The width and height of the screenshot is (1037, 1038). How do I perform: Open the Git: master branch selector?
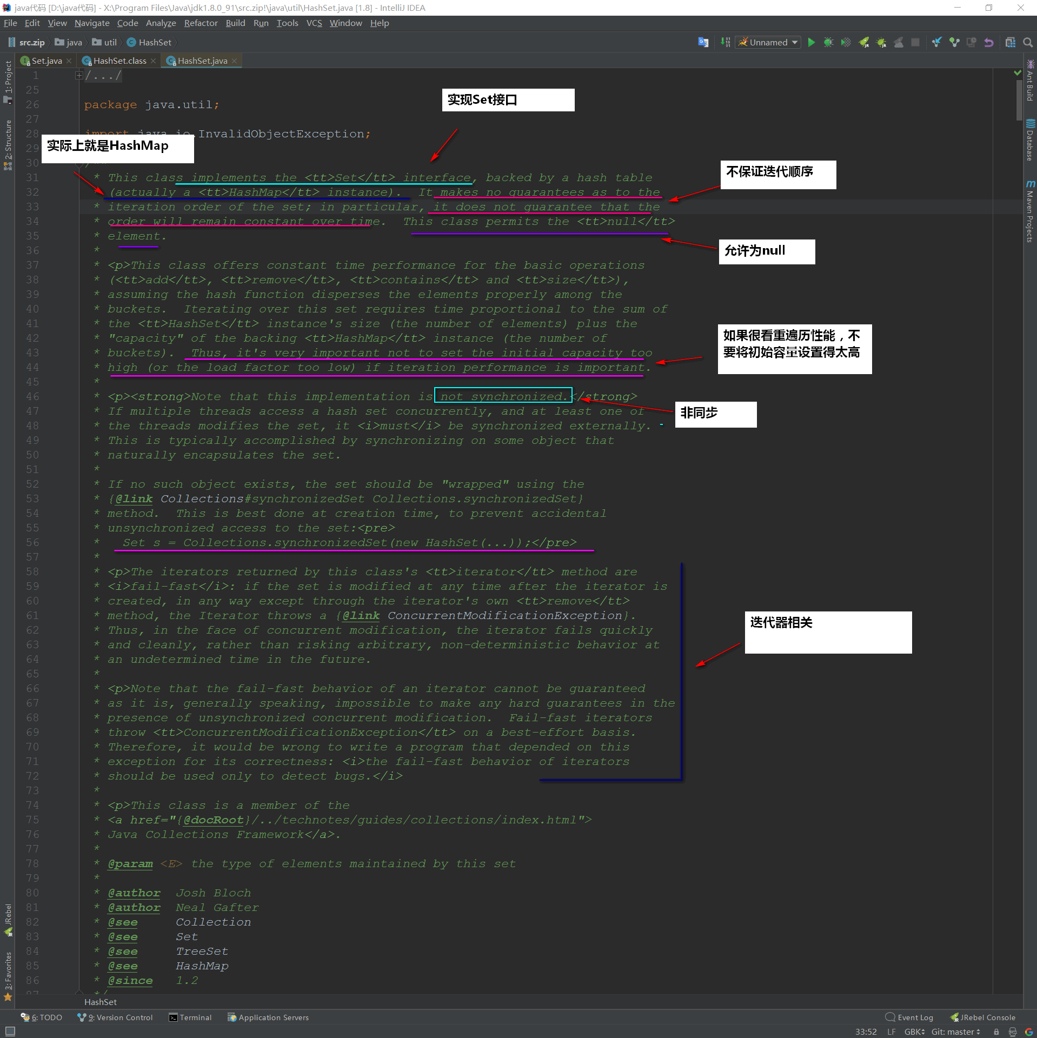click(x=955, y=1032)
